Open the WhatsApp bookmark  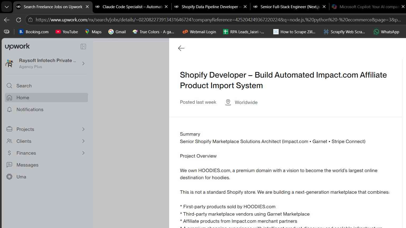386,32
